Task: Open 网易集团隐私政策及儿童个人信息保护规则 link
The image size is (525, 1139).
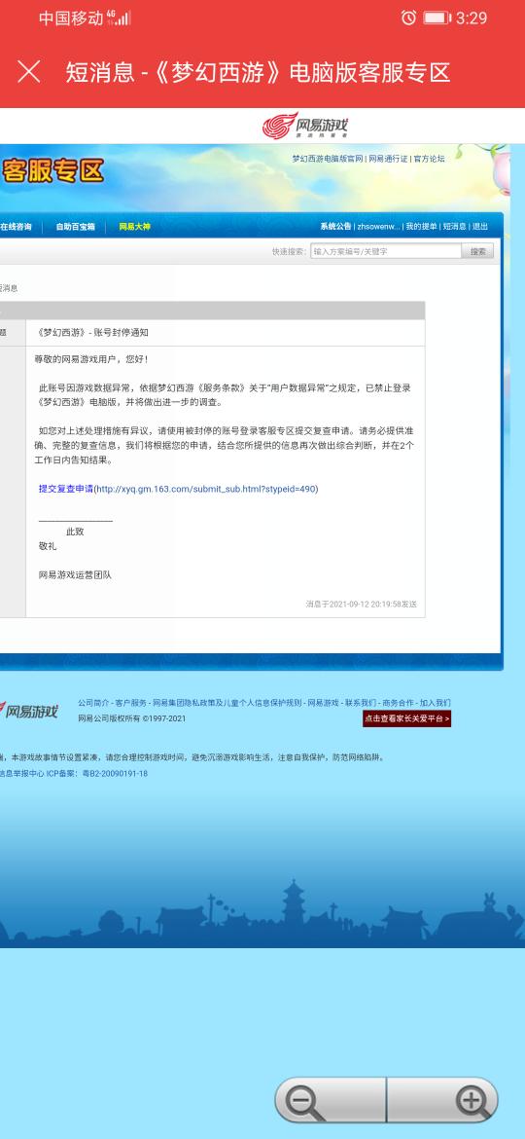Action: [227, 703]
